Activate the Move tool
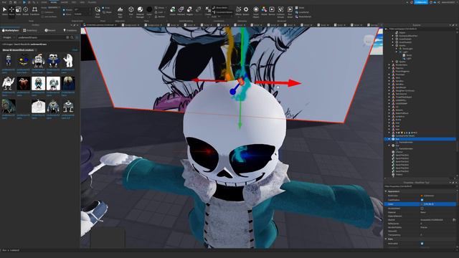This screenshot has height=258, width=459. tap(11, 11)
